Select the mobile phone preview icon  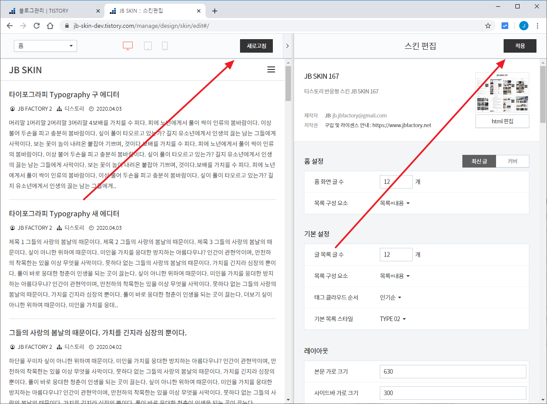[165, 46]
